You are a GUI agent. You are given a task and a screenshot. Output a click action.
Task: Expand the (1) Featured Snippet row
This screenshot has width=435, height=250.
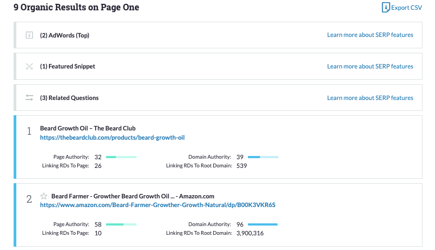67,67
